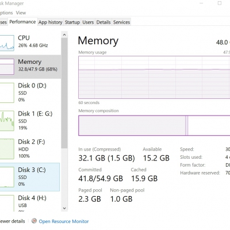
Task: Click sidebar scrollbar up arrow
Action: click(64, 35)
